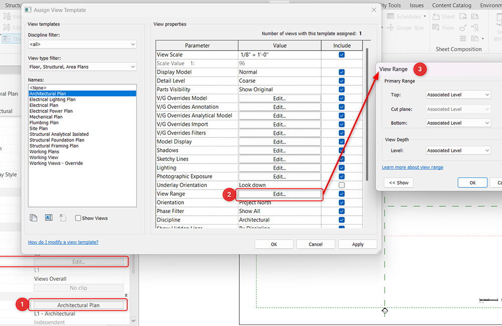Screen dimensions: 502x326
Task: Expand the View type filter dropdown
Action: 82,67
